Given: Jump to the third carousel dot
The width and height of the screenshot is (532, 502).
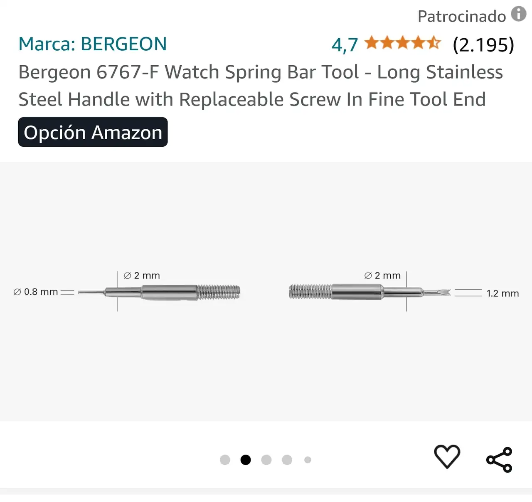Looking at the screenshot, I should click(266, 460).
